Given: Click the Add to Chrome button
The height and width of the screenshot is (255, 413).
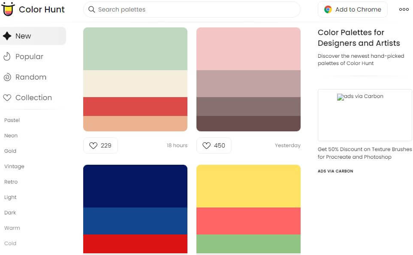Looking at the screenshot, I should [x=353, y=9].
